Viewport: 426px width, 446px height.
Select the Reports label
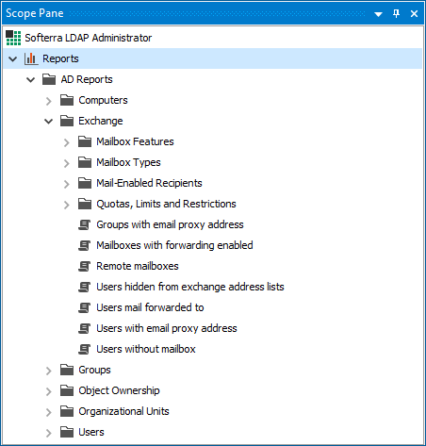pos(60,58)
